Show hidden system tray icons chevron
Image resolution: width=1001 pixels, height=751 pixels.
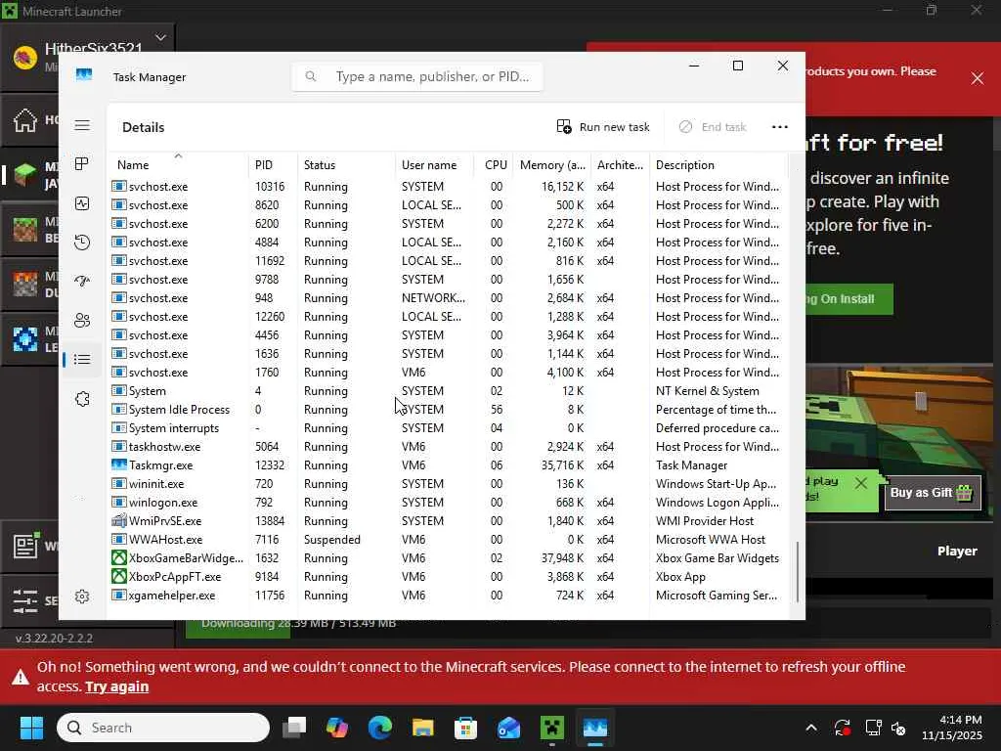[x=810, y=728]
